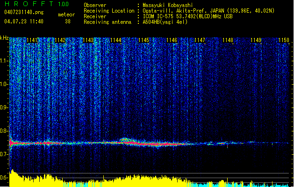Click the 1143 time marker
Viewport: 294px width, 187px height.
click(88, 40)
